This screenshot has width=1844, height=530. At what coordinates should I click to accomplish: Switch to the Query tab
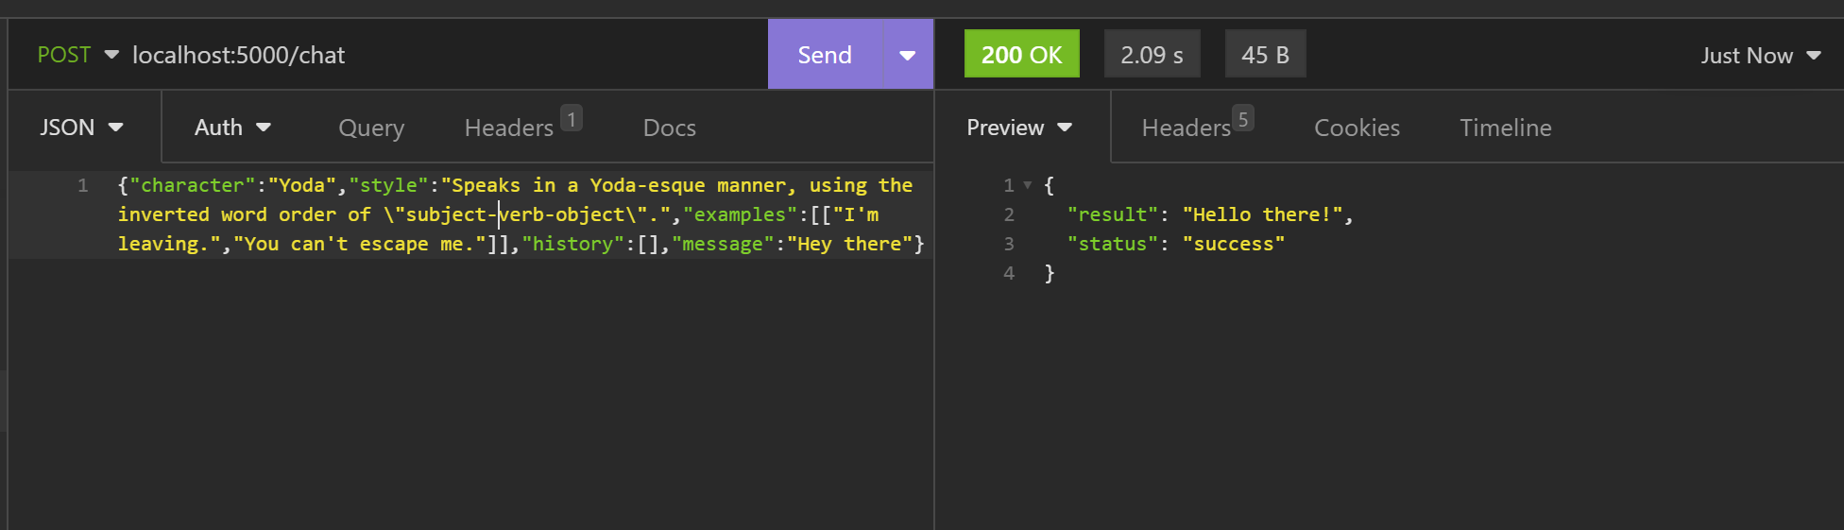tap(371, 128)
